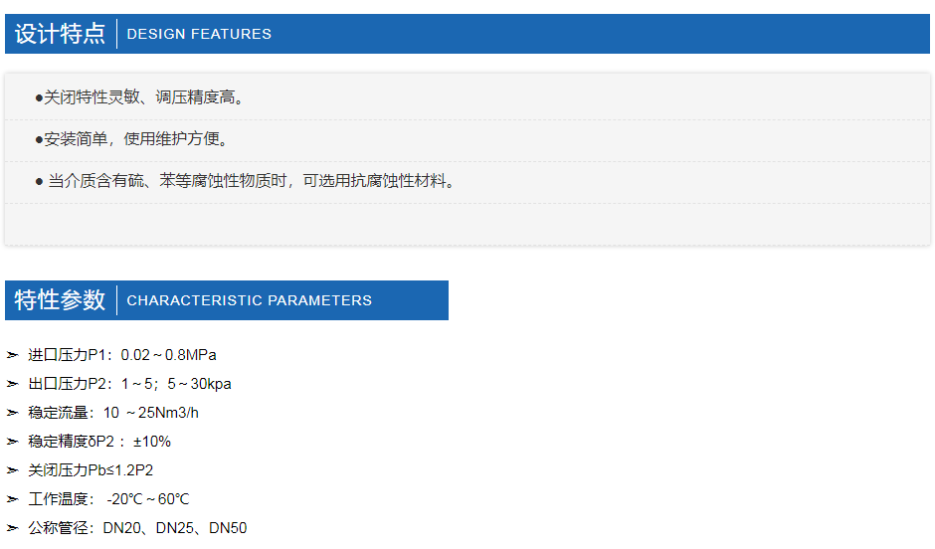Image resolution: width=935 pixels, height=549 pixels.
Task: Click the -20℃～60℃ working temperature value
Action: tap(148, 499)
